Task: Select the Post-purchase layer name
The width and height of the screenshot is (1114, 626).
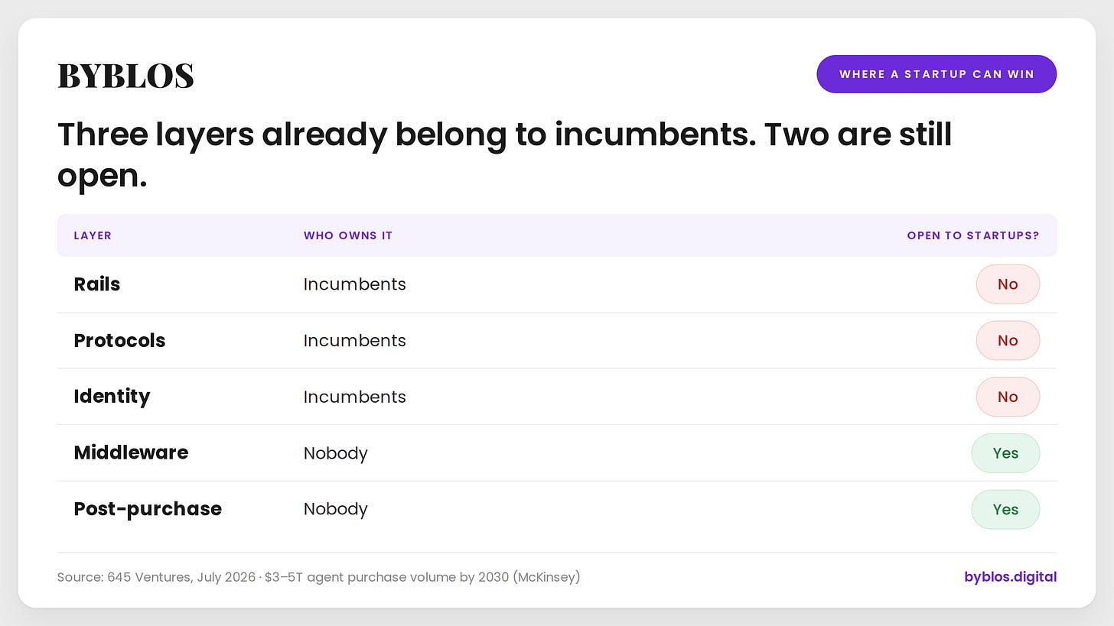Action: tap(148, 509)
